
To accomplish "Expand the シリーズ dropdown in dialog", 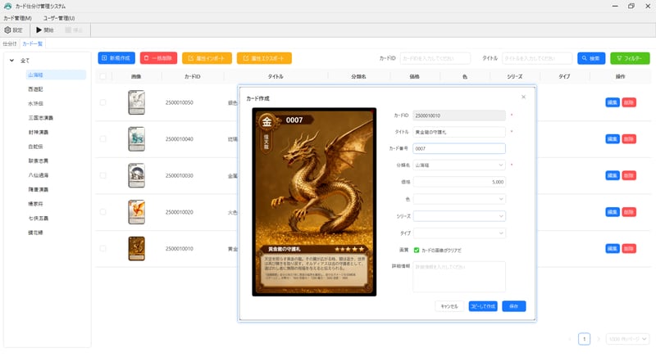I will pos(459,215).
